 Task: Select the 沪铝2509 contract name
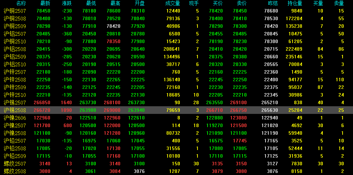click(x=15, y=57)
